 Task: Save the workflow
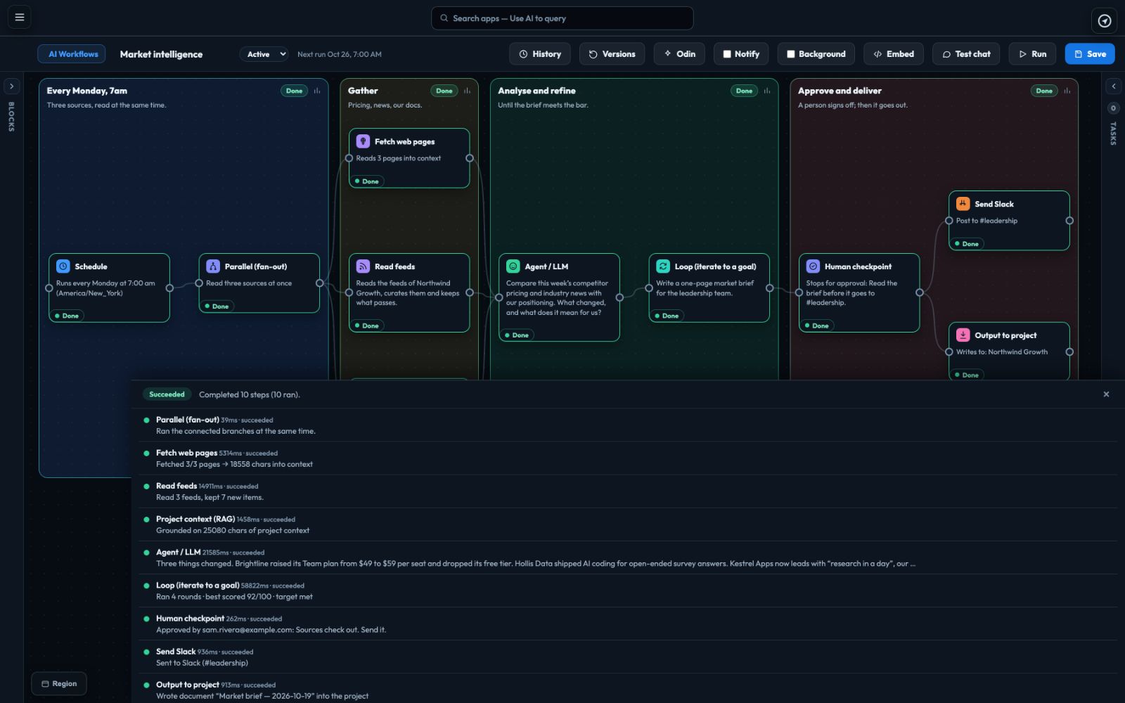[1090, 54]
